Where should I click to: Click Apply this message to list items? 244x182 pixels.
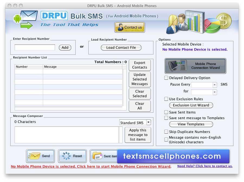coord(138,135)
